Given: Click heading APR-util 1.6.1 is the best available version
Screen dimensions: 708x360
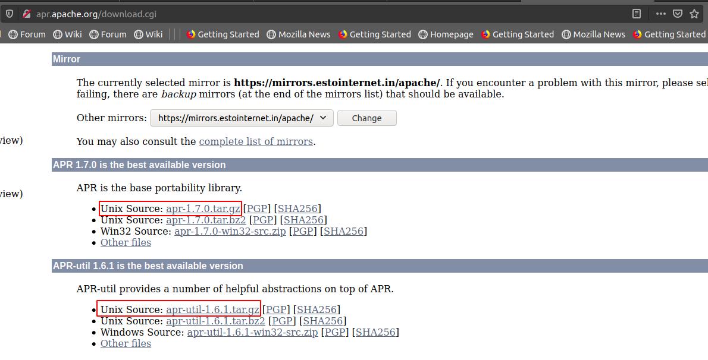Looking at the screenshot, I should 148,266.
